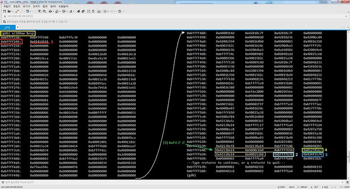Click the Fullscreen toggle icon
The width and height of the screenshot is (350, 189).
(88, 11)
